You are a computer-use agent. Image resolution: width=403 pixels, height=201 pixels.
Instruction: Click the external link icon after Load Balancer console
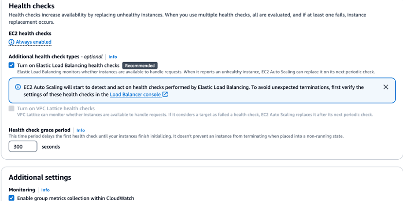click(165, 95)
